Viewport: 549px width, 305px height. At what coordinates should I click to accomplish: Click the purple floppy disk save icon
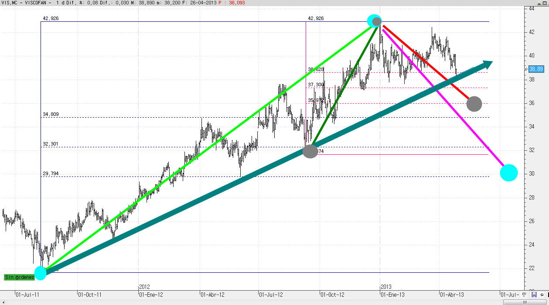tap(534, 295)
